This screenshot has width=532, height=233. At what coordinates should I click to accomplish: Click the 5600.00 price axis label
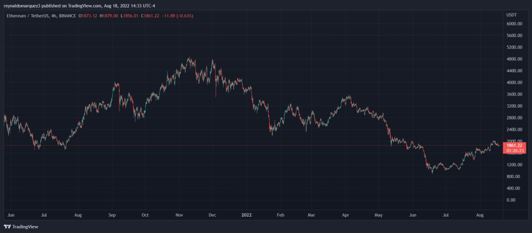pyautogui.click(x=515, y=36)
